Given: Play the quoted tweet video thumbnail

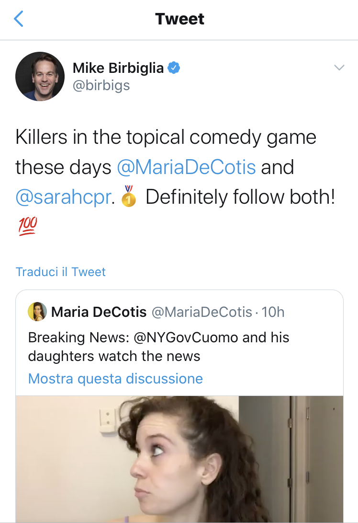Looking at the screenshot, I should [179, 459].
